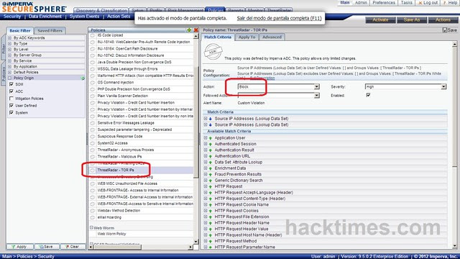Add HTTP Request Cookie Name via green arrow
The height and width of the screenshot is (259, 460).
pos(211,204)
